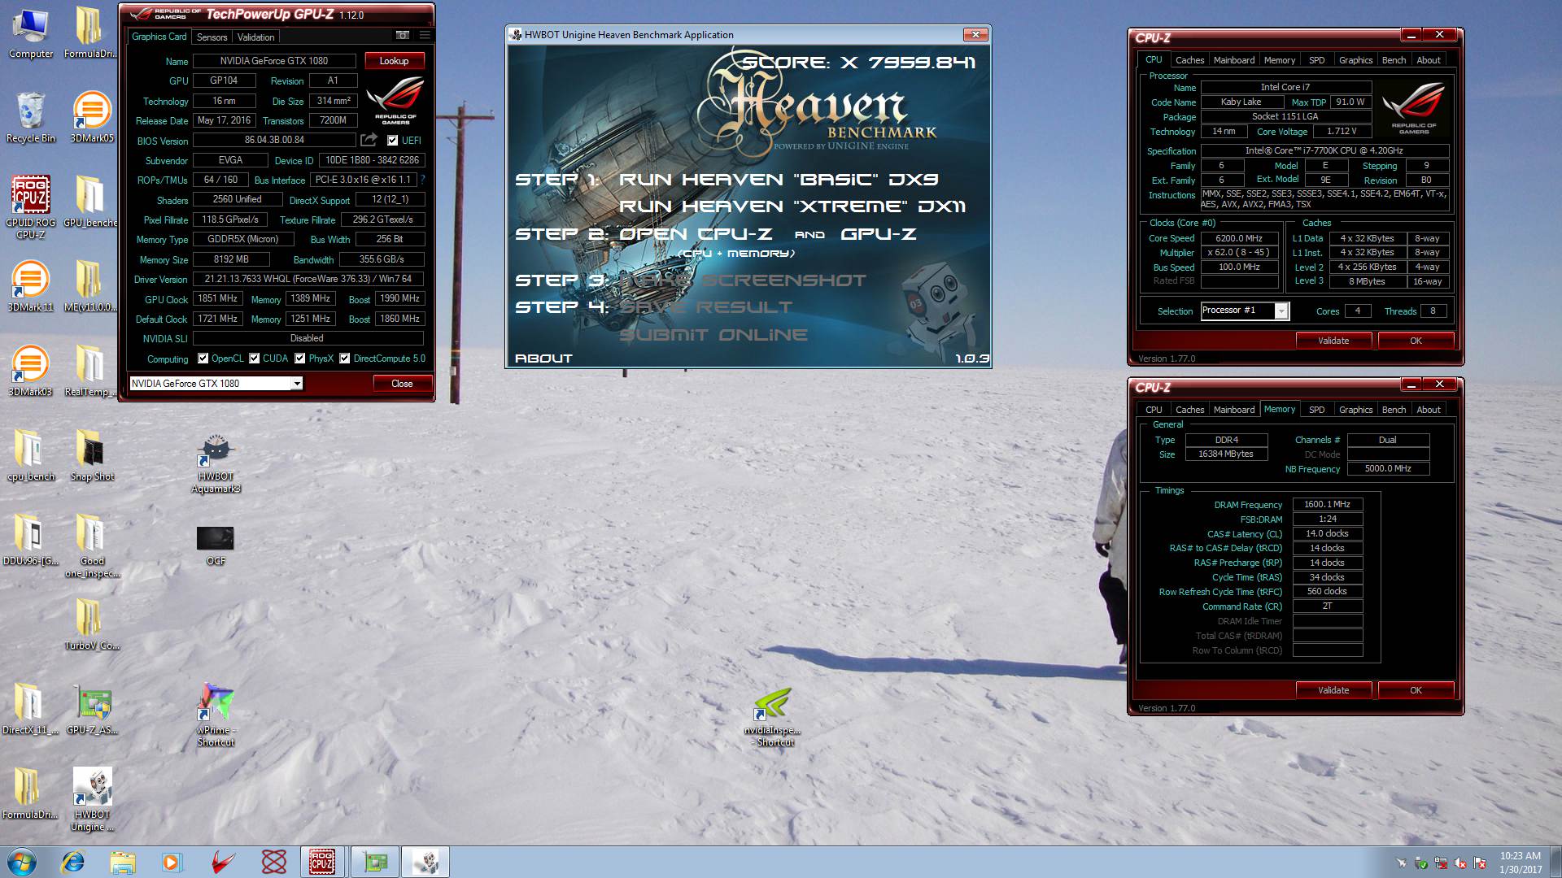Toggle the CUDA checkbox

point(255,359)
